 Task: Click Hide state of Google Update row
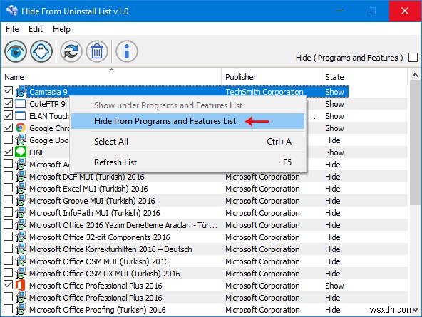333,140
